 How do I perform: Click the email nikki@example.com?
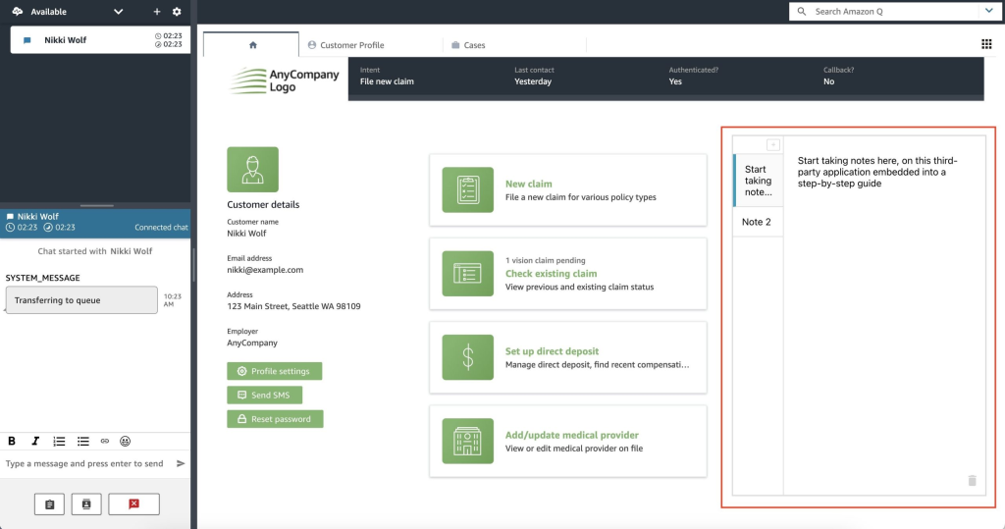pos(265,270)
